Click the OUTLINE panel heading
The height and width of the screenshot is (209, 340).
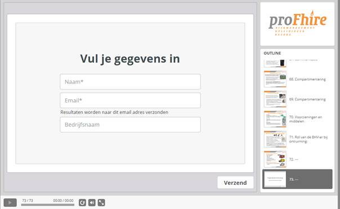(272, 53)
